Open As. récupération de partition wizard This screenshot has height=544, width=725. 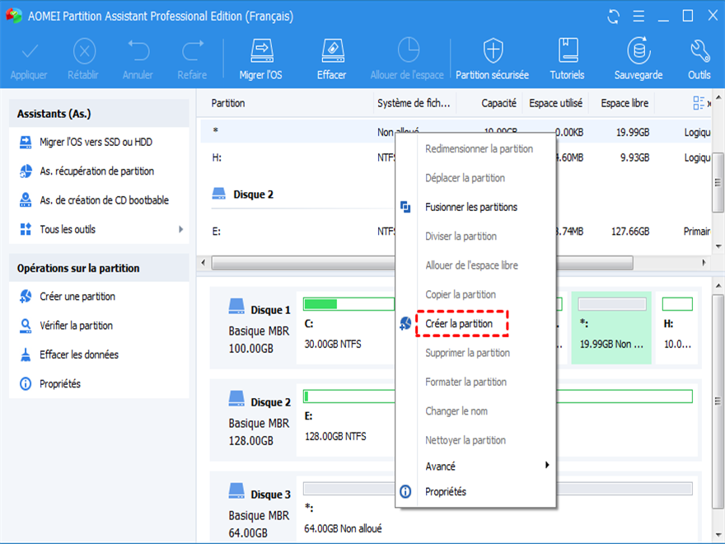[x=96, y=171]
